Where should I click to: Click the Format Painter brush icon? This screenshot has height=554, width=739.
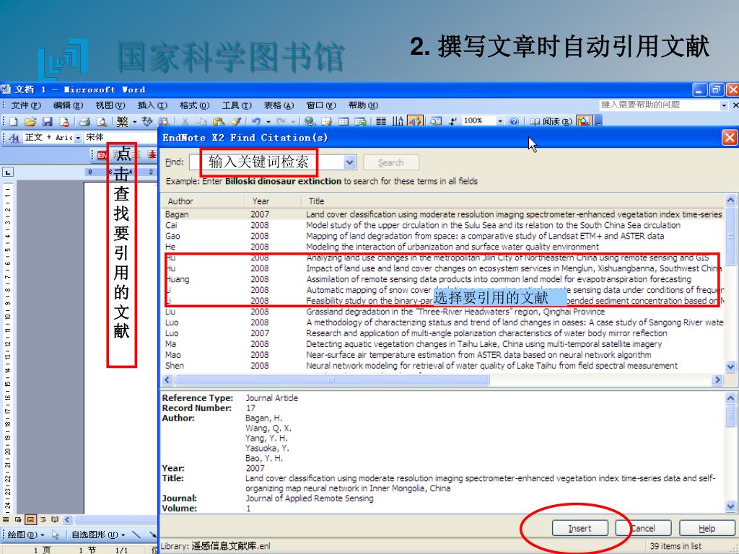point(236,121)
